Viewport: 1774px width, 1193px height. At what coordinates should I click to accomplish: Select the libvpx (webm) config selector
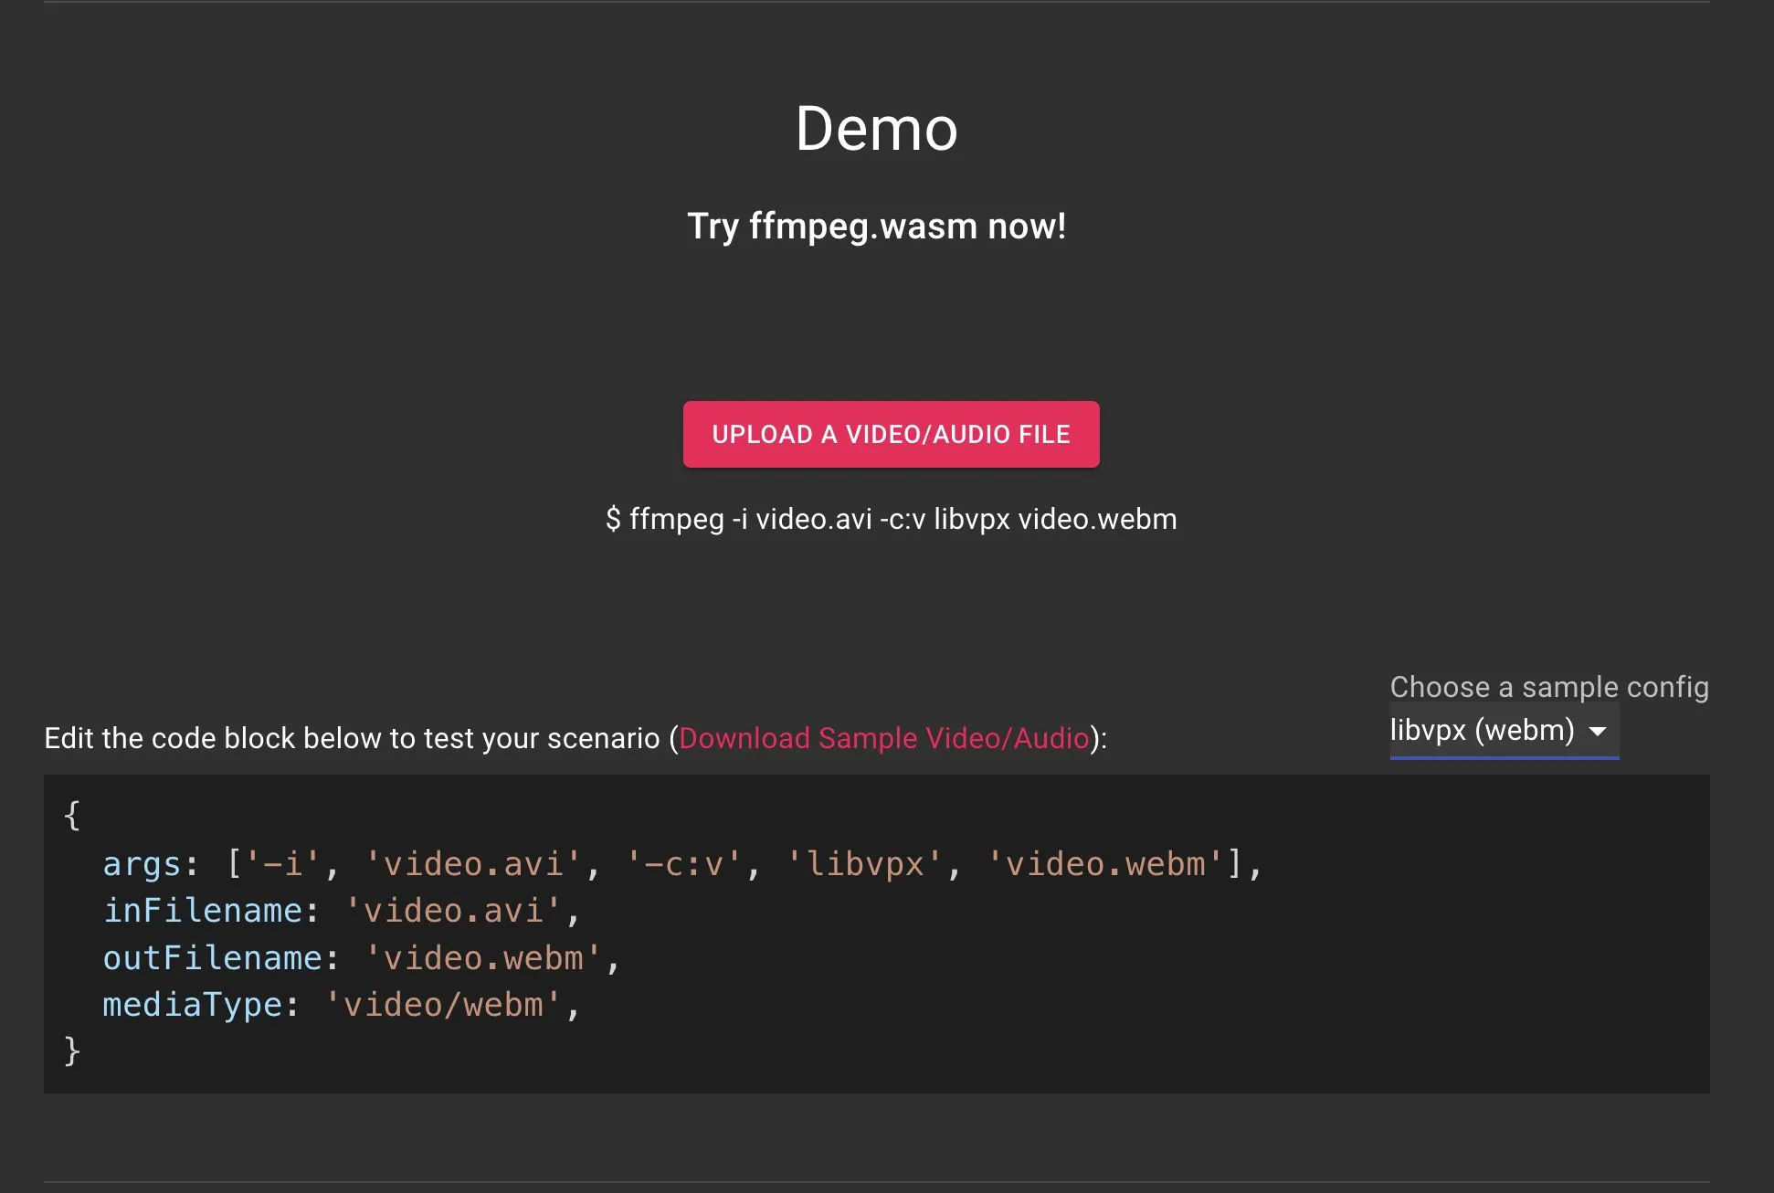[x=1480, y=730]
